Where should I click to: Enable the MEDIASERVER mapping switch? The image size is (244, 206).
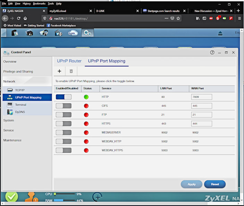pos(64,132)
